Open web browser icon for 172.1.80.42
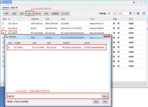The width and height of the screenshot is (148, 107). click(118, 33)
